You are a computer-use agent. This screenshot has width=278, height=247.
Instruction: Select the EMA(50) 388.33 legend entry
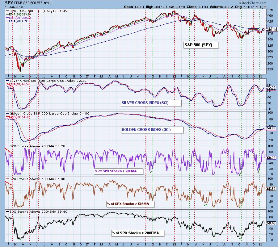point(18,18)
